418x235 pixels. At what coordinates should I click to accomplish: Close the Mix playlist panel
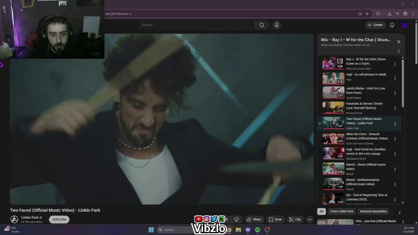point(399,42)
